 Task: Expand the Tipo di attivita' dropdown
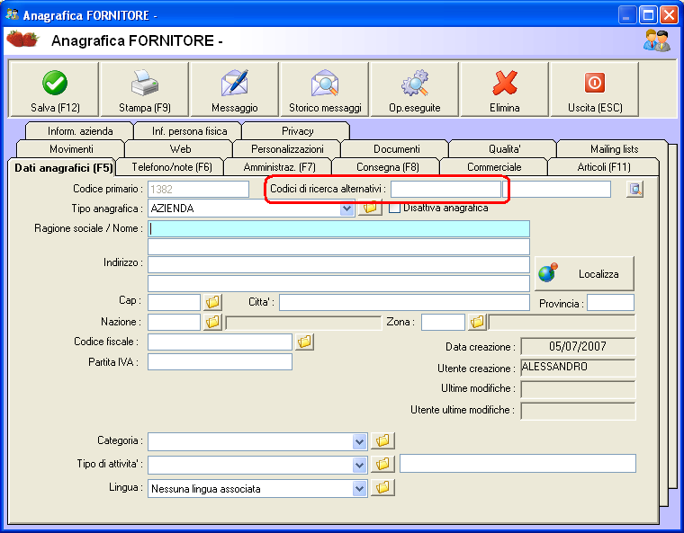tap(359, 465)
